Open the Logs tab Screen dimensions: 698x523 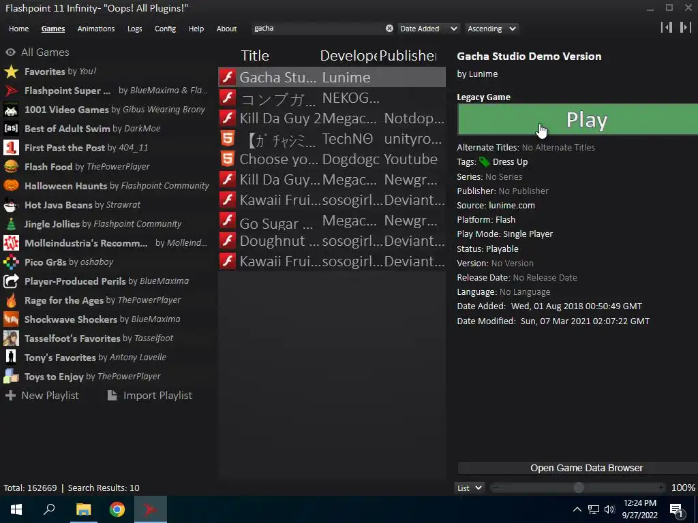pyautogui.click(x=134, y=29)
